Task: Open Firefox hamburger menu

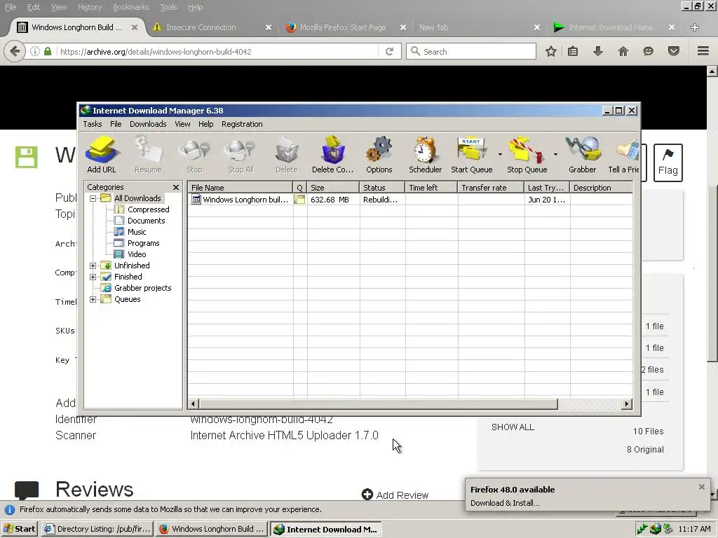Action: (x=703, y=51)
